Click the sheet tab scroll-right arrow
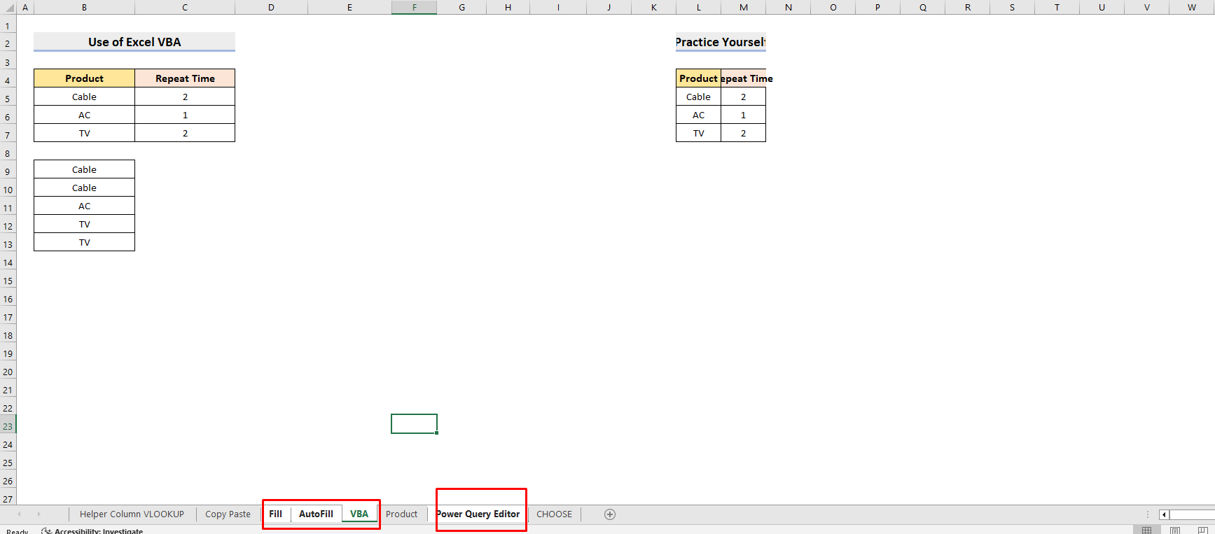The width and height of the screenshot is (1215, 534). pos(39,514)
